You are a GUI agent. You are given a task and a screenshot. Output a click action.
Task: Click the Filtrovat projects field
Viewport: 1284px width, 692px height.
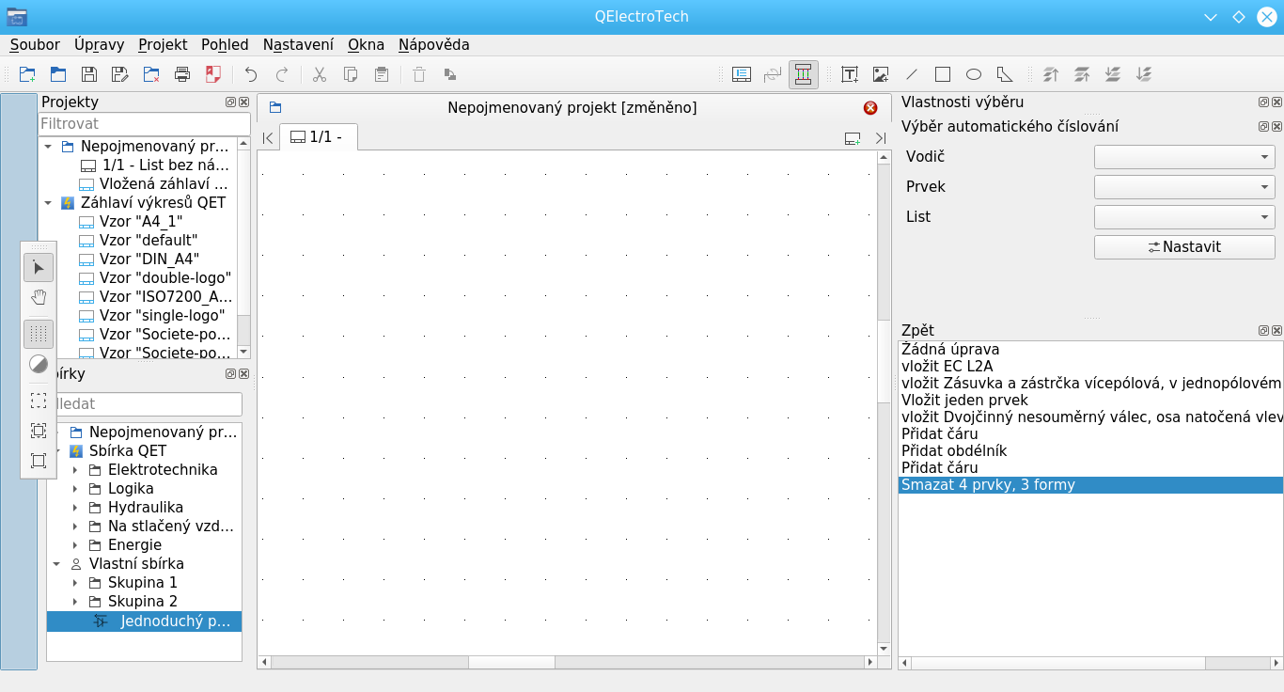click(x=144, y=123)
